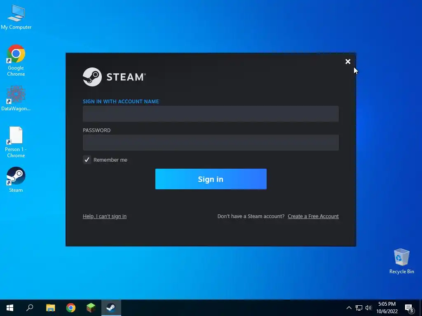Open File Explorer from the taskbar

pos(50,308)
